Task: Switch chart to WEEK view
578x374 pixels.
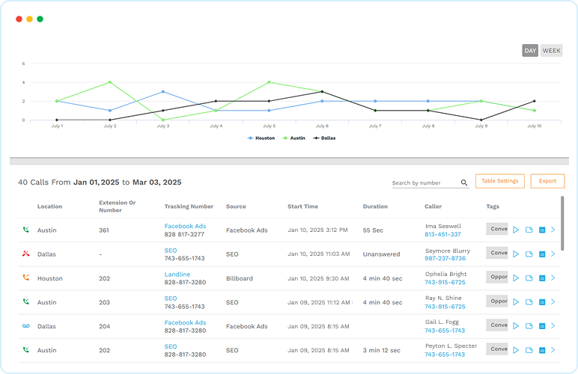Action: click(x=552, y=50)
